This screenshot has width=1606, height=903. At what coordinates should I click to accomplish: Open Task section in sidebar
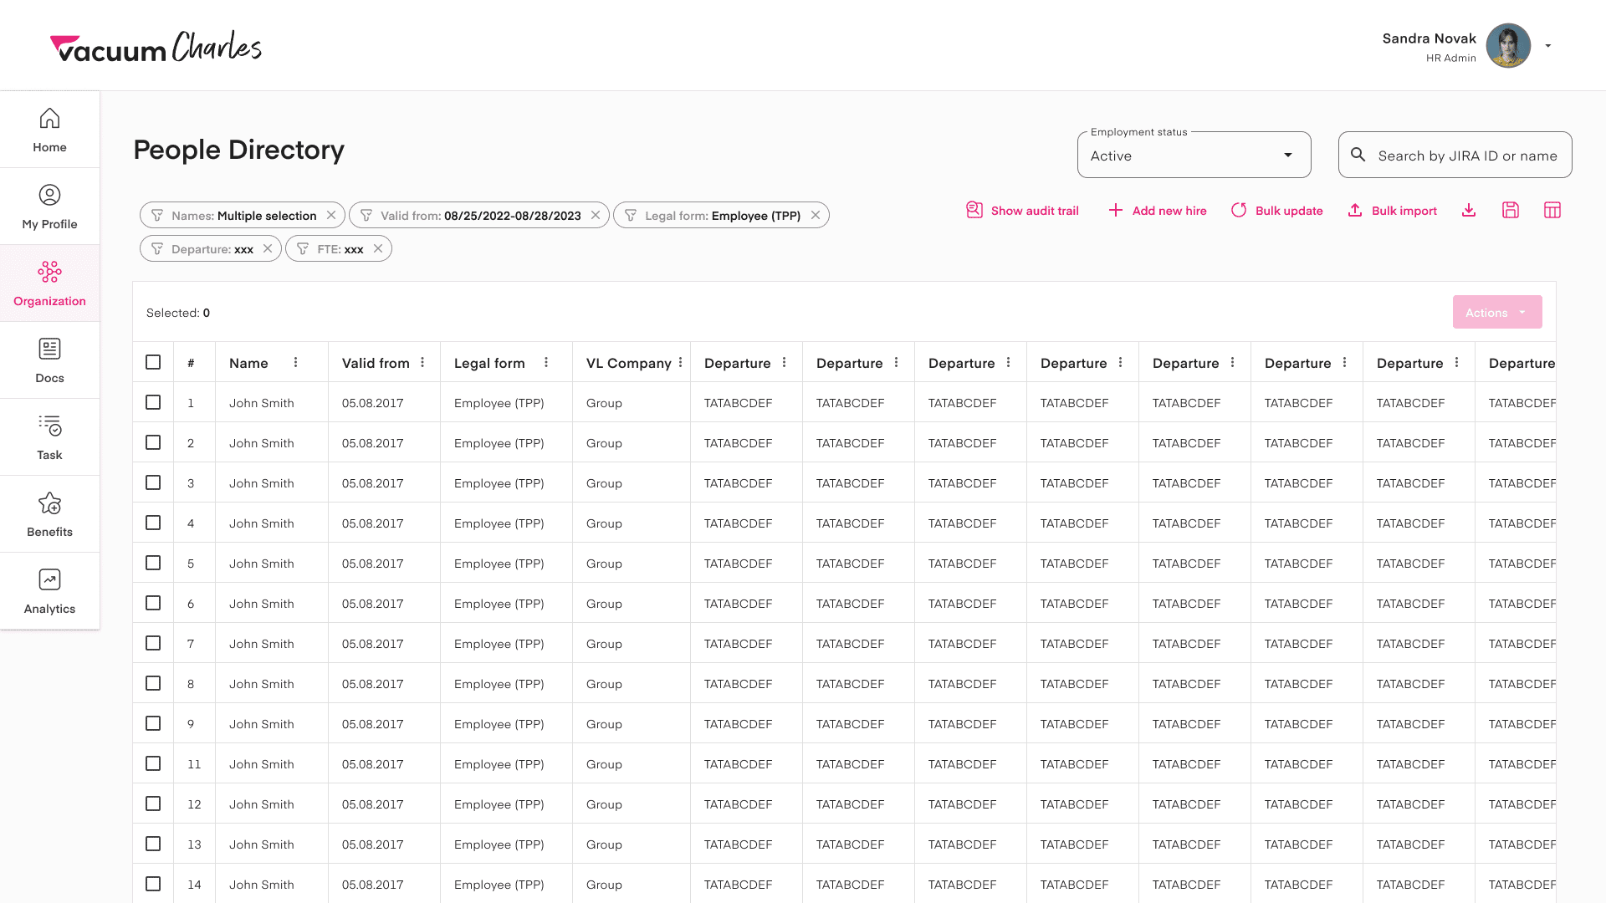pos(50,437)
